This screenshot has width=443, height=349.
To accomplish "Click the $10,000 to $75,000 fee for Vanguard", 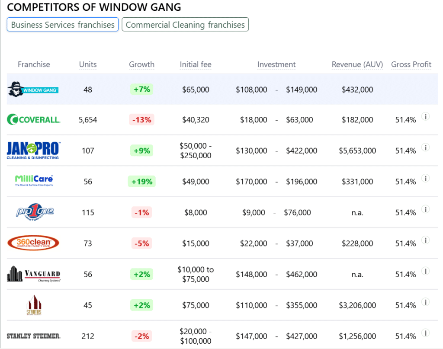I will [x=196, y=274].
